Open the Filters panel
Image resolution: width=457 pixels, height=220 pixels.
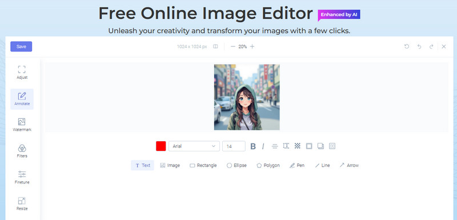pyautogui.click(x=22, y=151)
